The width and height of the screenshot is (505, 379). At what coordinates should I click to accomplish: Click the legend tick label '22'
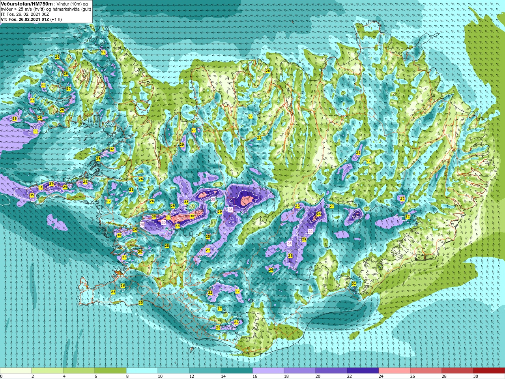349,376
